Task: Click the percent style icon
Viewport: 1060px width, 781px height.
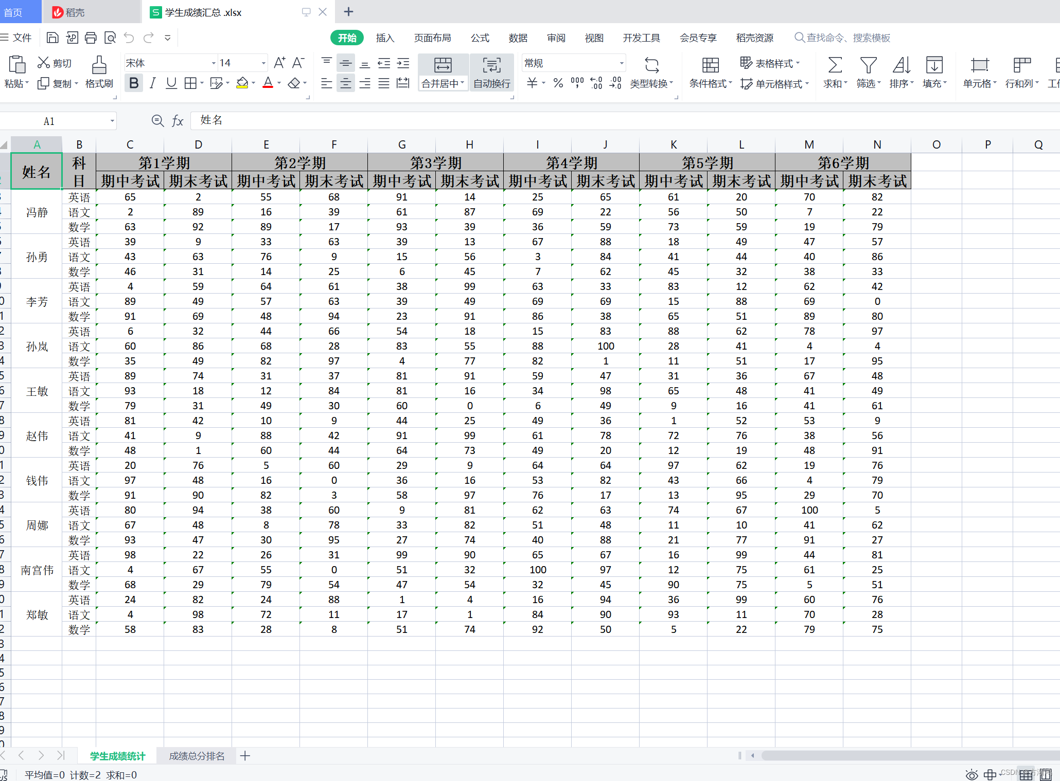Action: [558, 83]
